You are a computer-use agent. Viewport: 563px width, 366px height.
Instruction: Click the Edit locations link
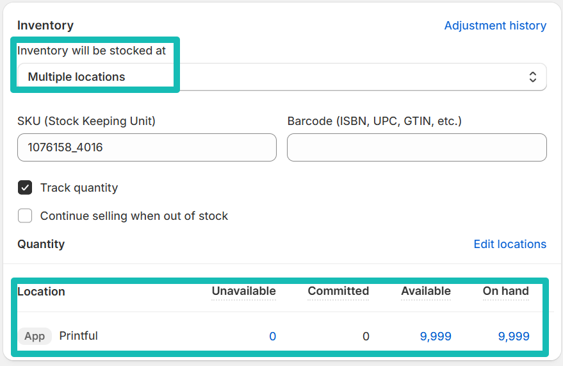(x=510, y=244)
